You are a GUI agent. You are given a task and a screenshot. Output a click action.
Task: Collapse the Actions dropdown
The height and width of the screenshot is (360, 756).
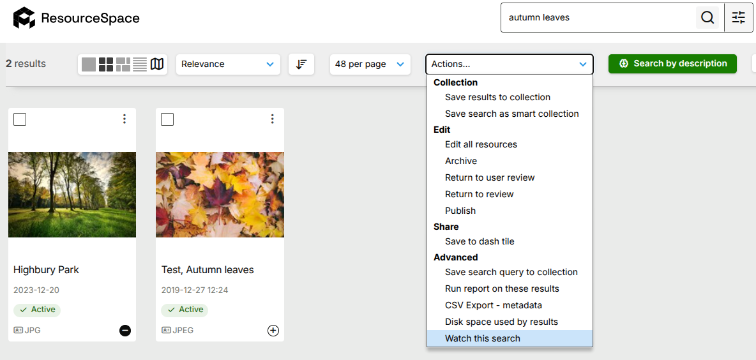(509, 64)
